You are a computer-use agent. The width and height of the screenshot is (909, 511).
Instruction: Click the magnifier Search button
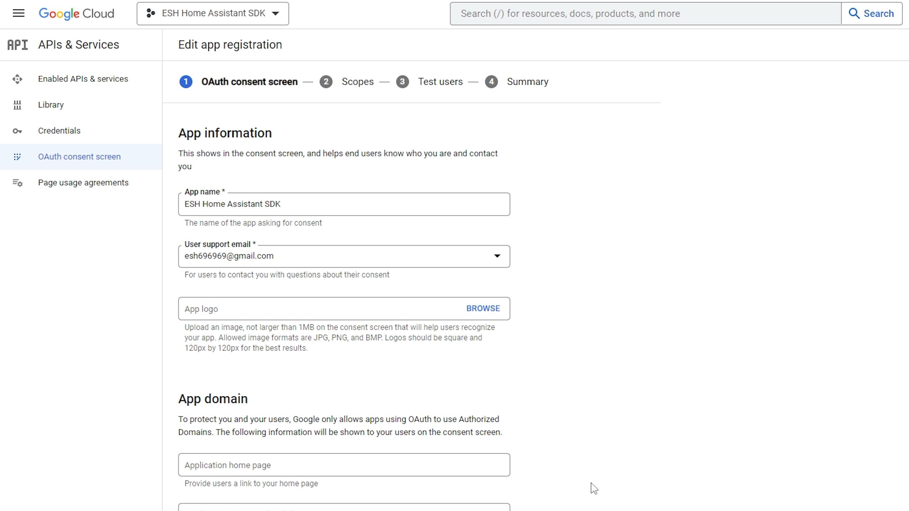click(871, 14)
